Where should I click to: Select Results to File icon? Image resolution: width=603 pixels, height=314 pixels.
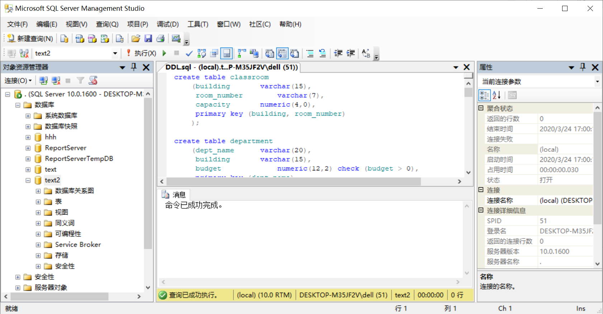coord(295,53)
